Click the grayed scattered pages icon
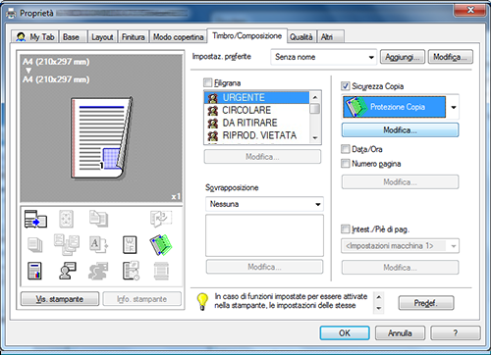The width and height of the screenshot is (491, 355). pyautogui.click(x=67, y=244)
